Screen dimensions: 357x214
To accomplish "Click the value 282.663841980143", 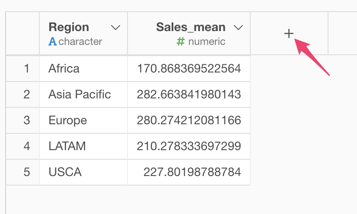I will pyautogui.click(x=189, y=94).
